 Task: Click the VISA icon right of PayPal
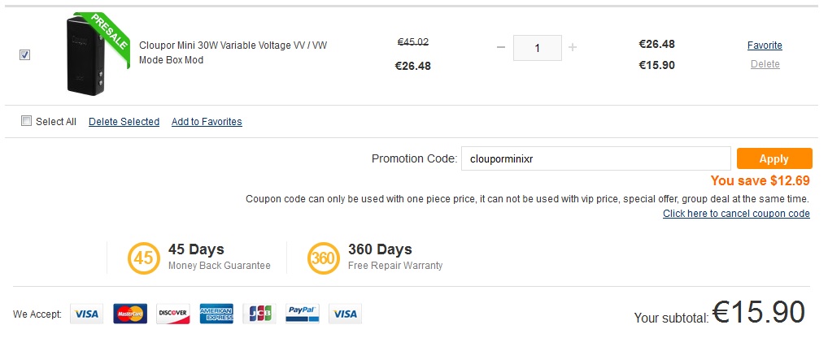[x=346, y=314]
